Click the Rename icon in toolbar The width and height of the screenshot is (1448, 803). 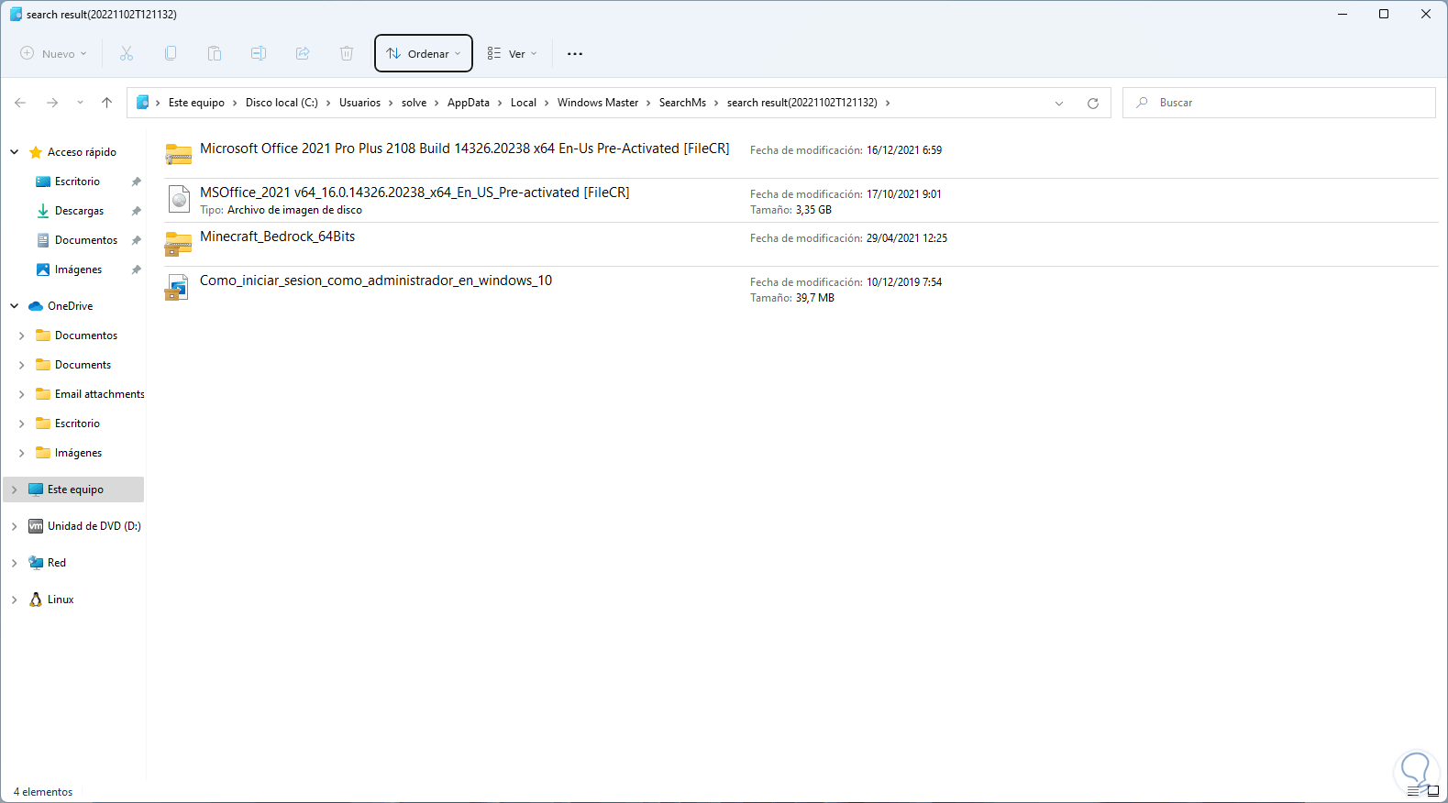click(259, 53)
